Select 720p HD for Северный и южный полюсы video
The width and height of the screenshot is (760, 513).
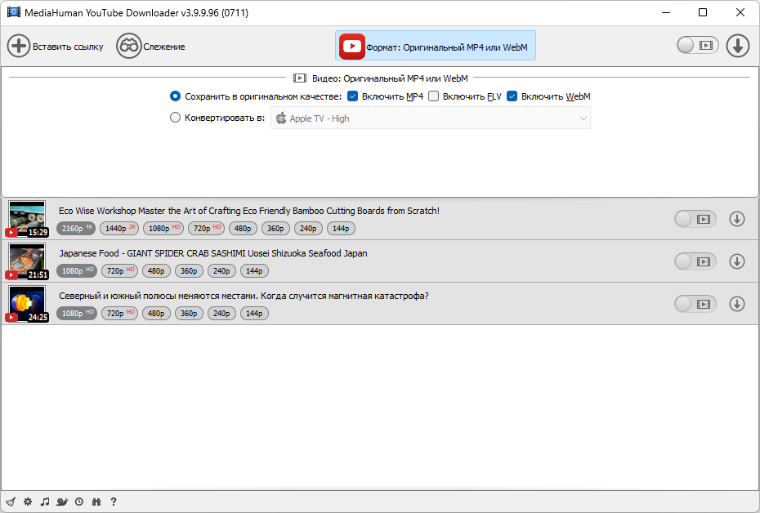pyautogui.click(x=119, y=314)
